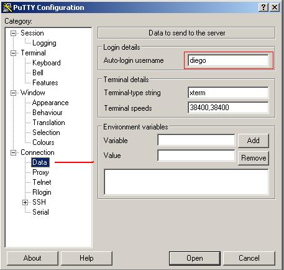Open the Telnet category
Screen dimensions: 284x270
(42, 182)
